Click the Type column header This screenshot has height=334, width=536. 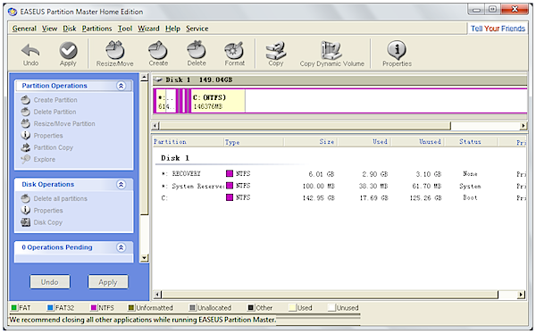point(254,142)
